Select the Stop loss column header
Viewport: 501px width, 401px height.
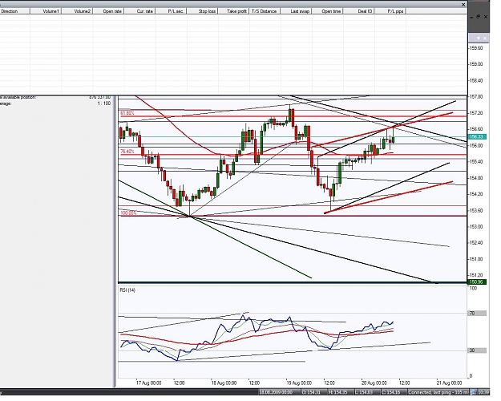point(202,11)
